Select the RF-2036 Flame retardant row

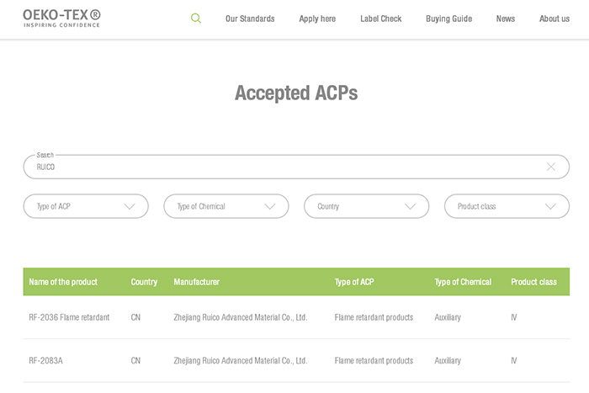click(x=69, y=317)
